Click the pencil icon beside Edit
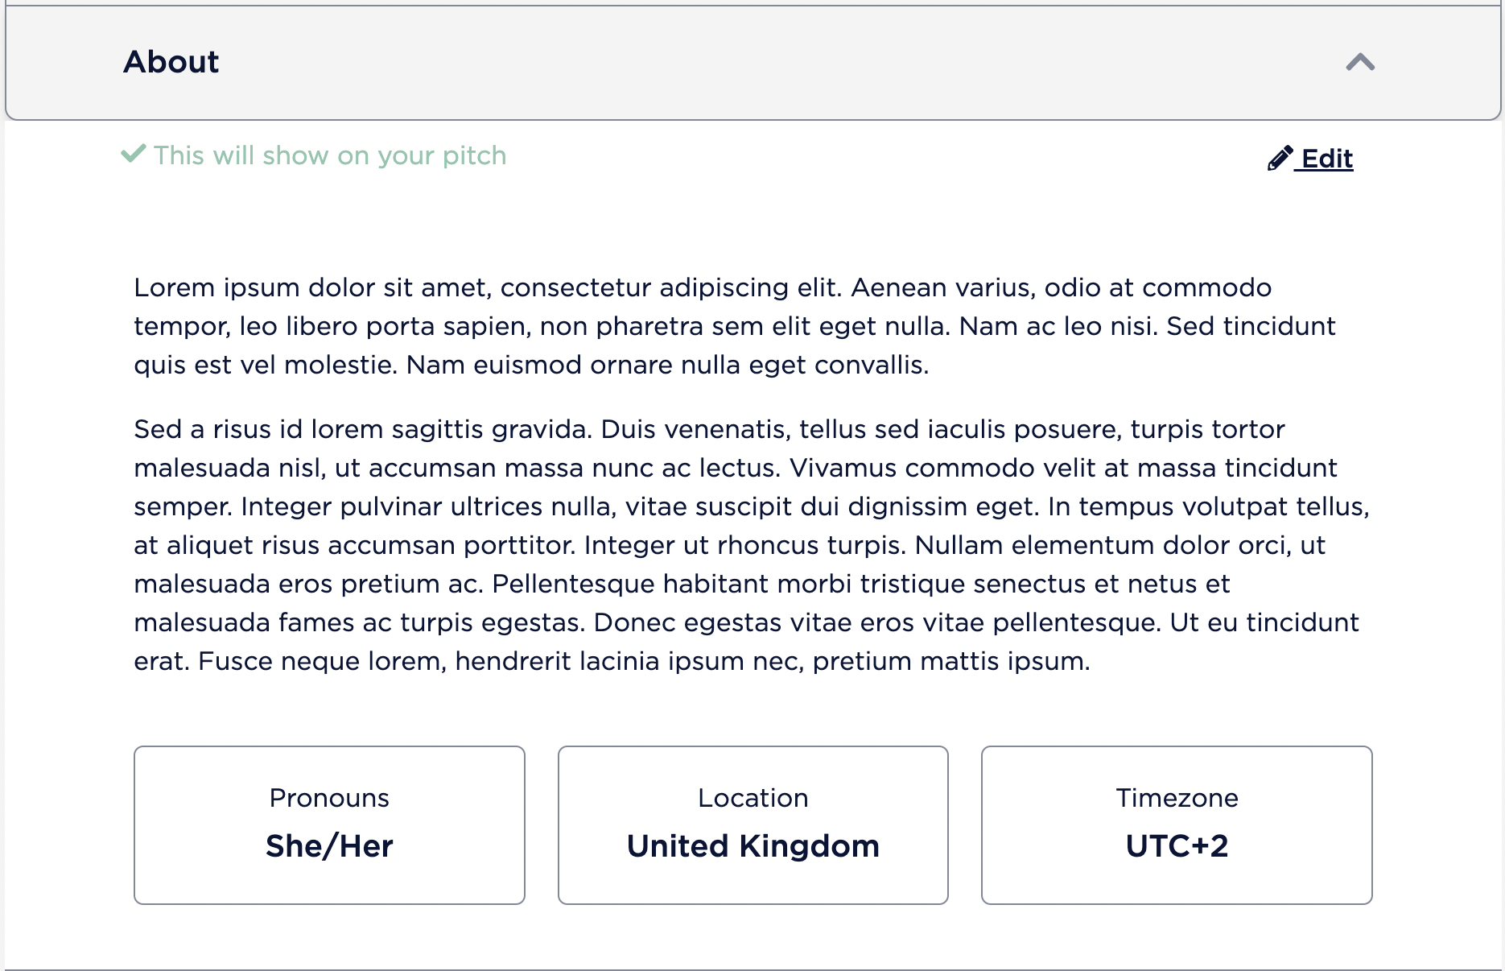 pyautogui.click(x=1280, y=159)
